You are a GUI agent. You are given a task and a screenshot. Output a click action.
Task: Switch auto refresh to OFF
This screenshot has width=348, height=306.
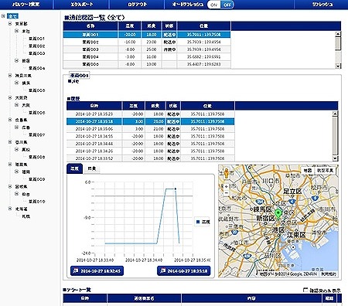227,5
